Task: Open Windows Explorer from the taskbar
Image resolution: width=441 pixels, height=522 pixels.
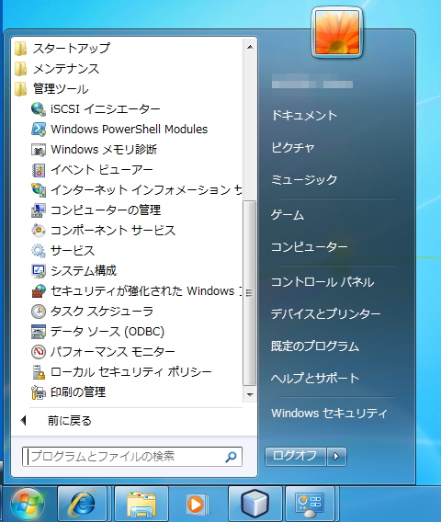Action: click(x=141, y=504)
